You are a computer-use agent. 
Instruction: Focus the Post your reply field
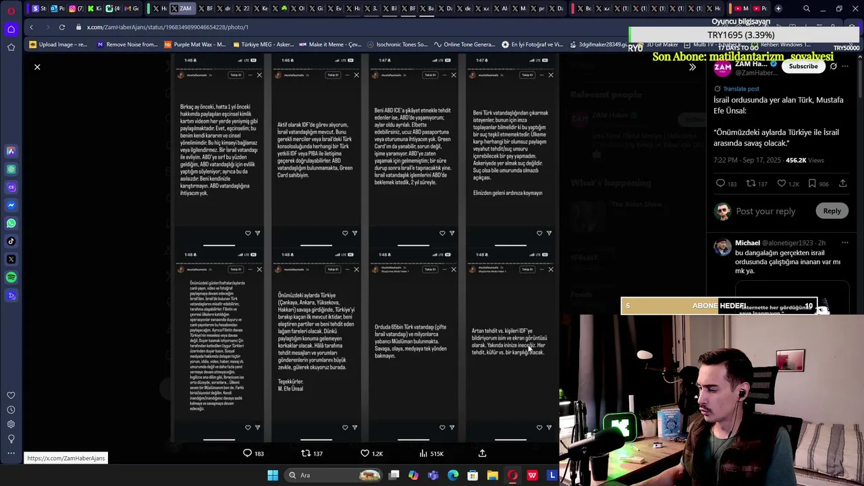(x=765, y=211)
